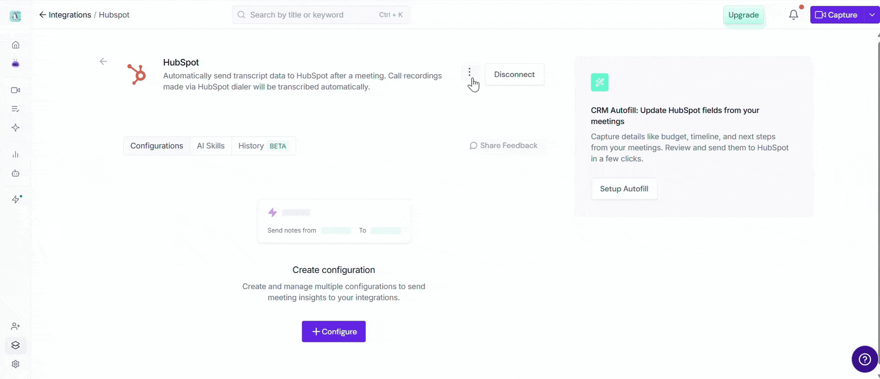Click the back arrow left of HubSpot logo

coord(104,61)
